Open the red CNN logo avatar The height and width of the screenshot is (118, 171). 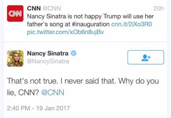[x=15, y=13]
